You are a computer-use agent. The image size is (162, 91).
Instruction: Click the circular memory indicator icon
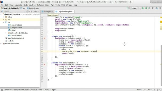pos(160,90)
